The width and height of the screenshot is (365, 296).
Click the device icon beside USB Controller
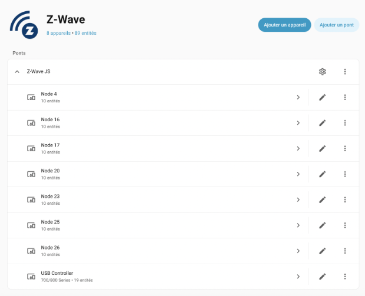click(31, 277)
